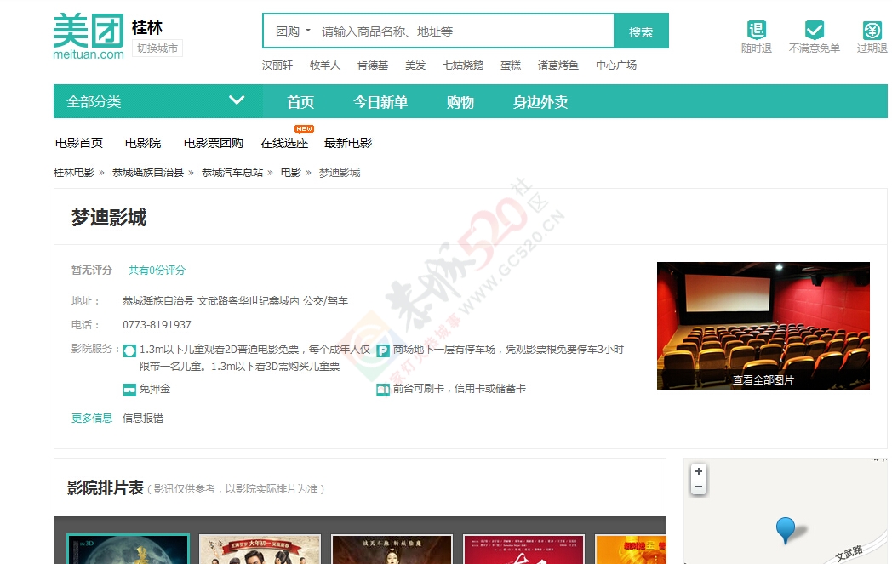This screenshot has width=892, height=564.
Task: Open the 团购 search type dropdown
Action: coord(293,31)
